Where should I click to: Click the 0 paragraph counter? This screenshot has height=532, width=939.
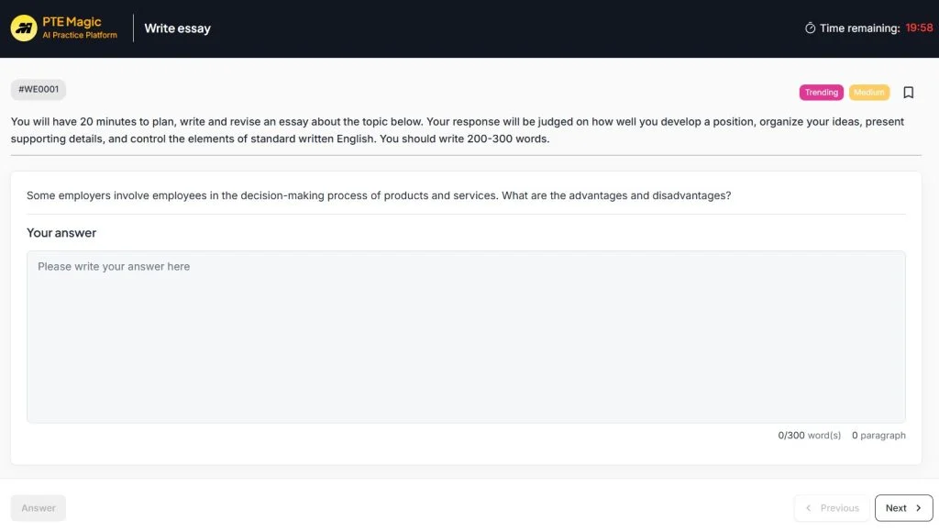coord(878,436)
